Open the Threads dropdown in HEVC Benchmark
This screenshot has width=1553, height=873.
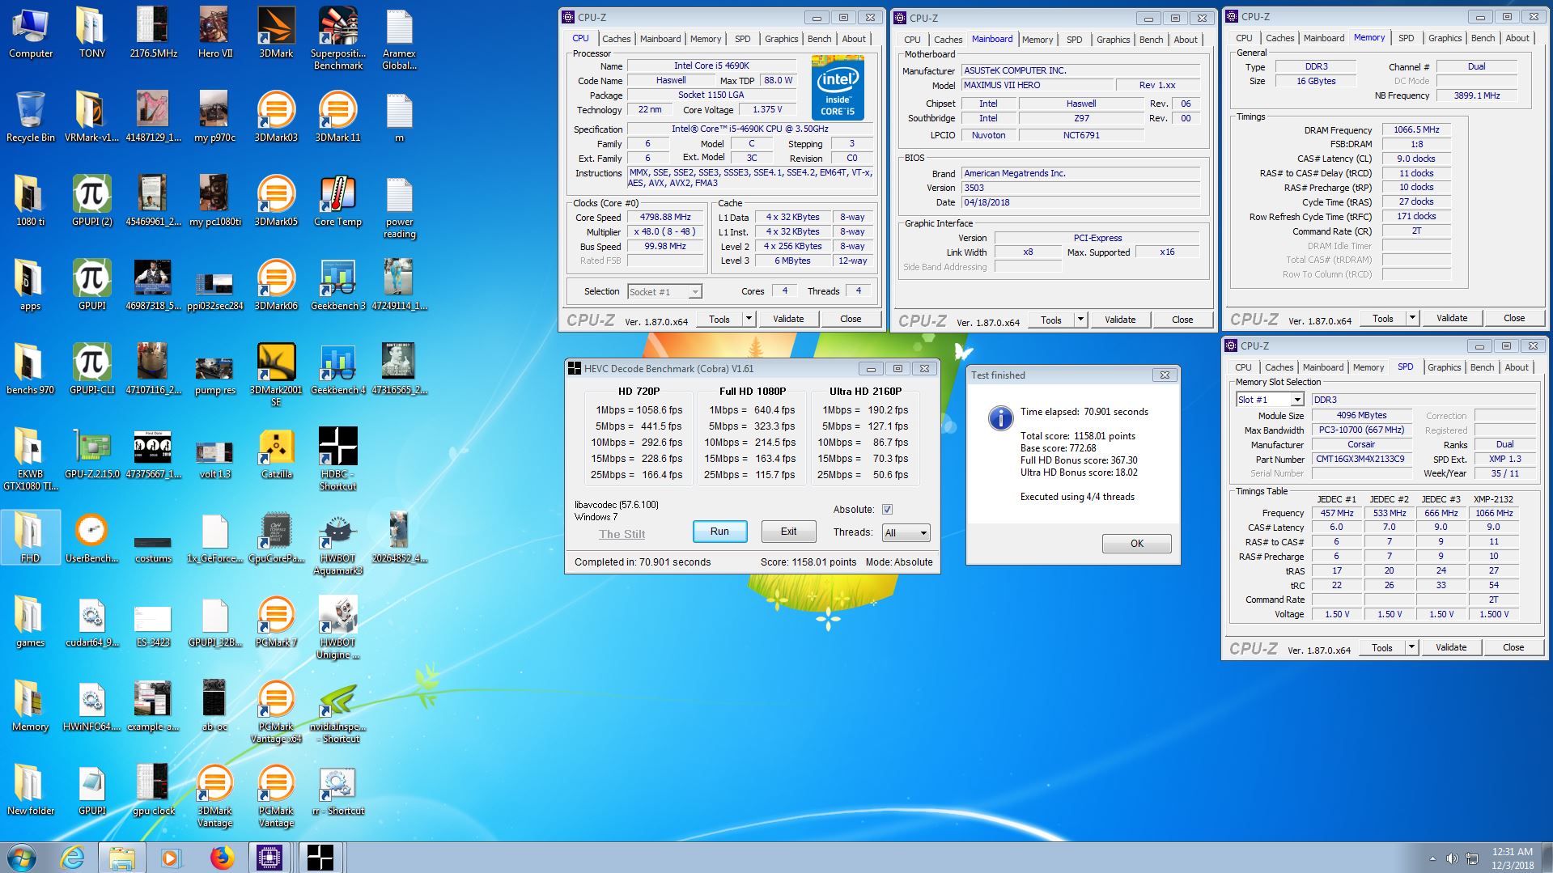[x=906, y=532]
